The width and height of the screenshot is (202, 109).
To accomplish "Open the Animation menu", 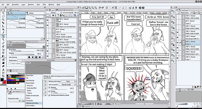I will pos(15,5).
